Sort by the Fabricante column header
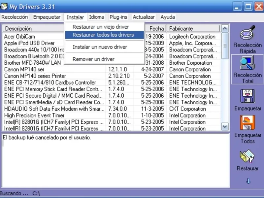Image resolution: width=264 pixels, height=198 pixels. (193, 29)
